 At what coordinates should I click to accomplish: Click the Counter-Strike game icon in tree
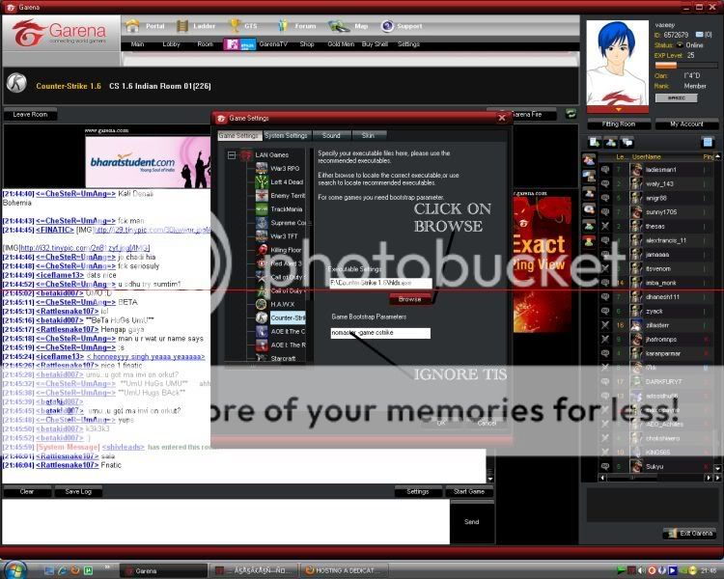click(262, 317)
